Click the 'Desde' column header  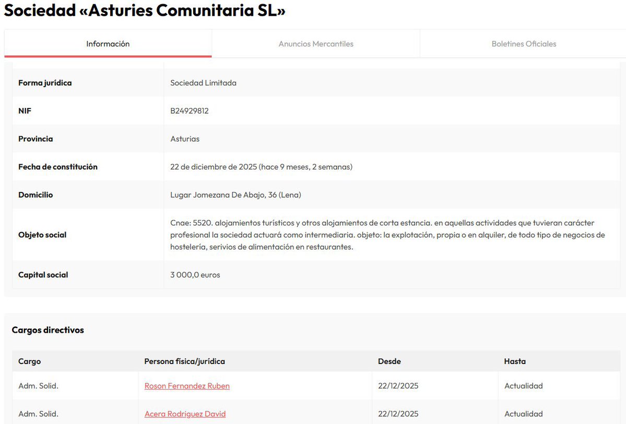coord(389,361)
